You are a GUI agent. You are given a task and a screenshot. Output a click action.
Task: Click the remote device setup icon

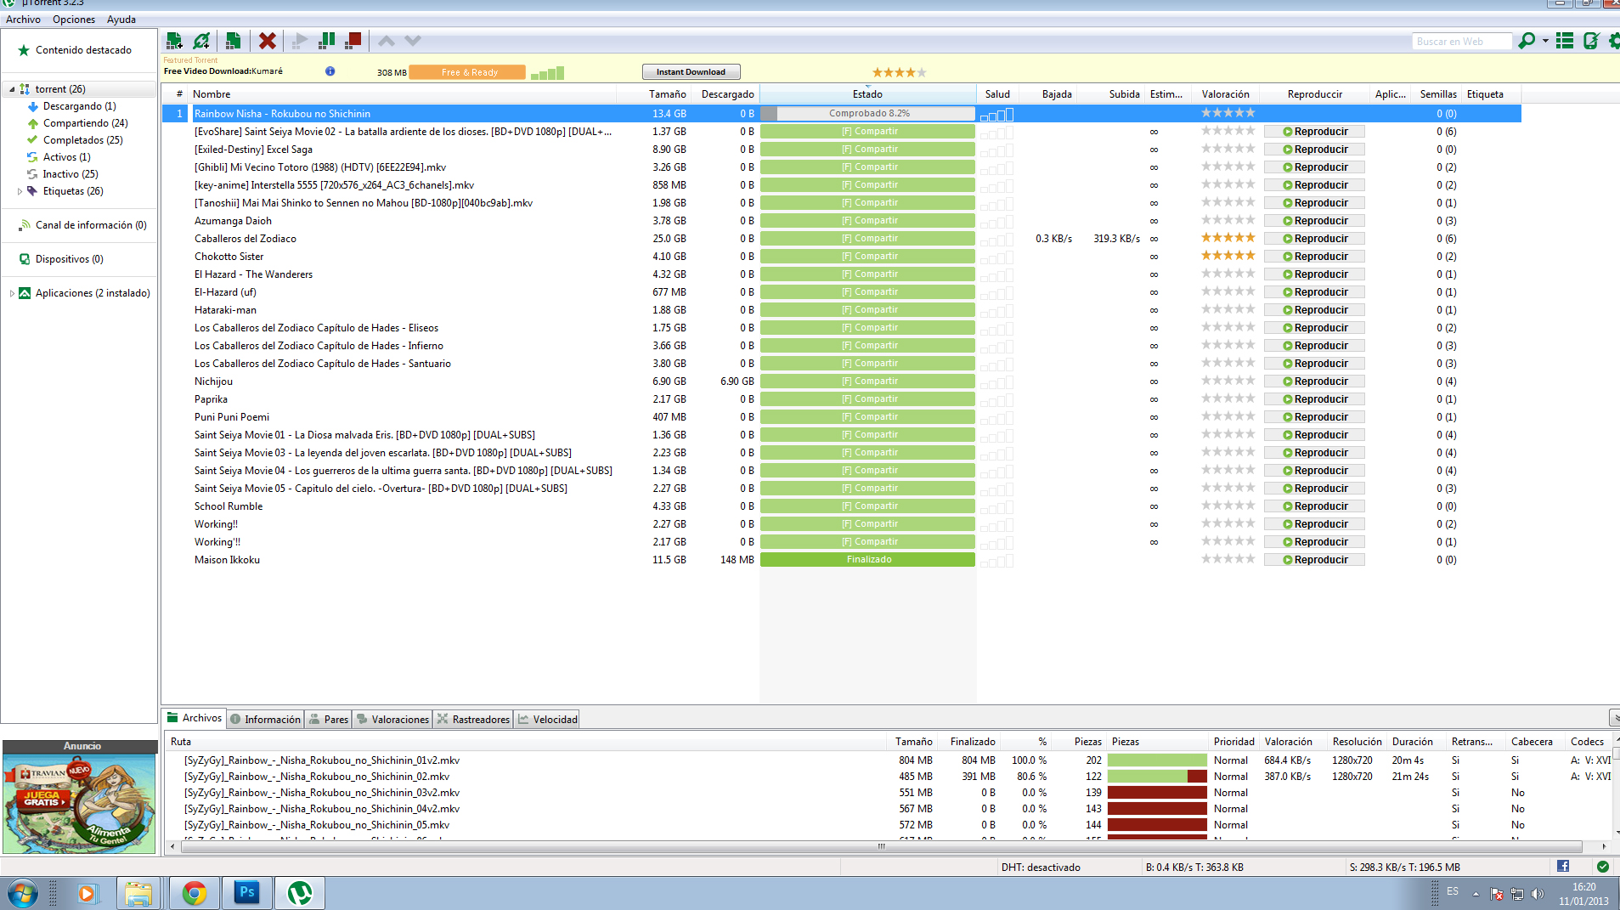click(x=1590, y=41)
